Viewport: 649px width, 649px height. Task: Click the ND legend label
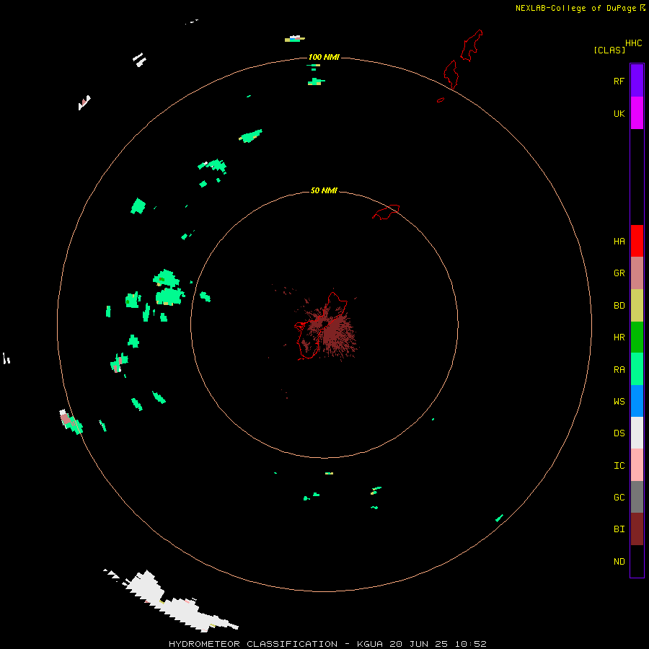click(x=619, y=562)
